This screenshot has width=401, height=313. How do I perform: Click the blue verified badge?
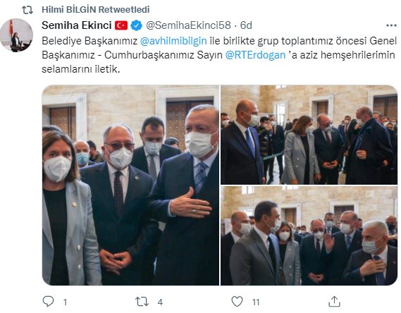pyautogui.click(x=136, y=25)
